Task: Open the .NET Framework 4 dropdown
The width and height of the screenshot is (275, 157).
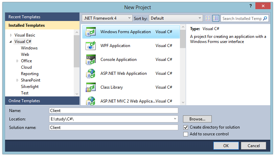Action: [x=107, y=18]
